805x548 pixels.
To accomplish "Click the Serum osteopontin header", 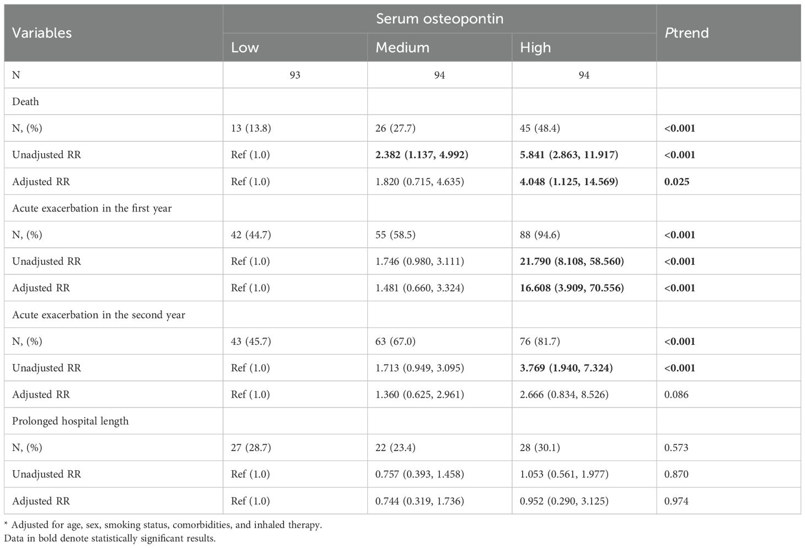I will pyautogui.click(x=439, y=19).
